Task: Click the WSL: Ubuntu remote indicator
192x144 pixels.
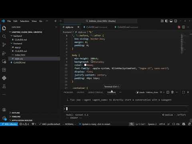Action: coord(9,124)
